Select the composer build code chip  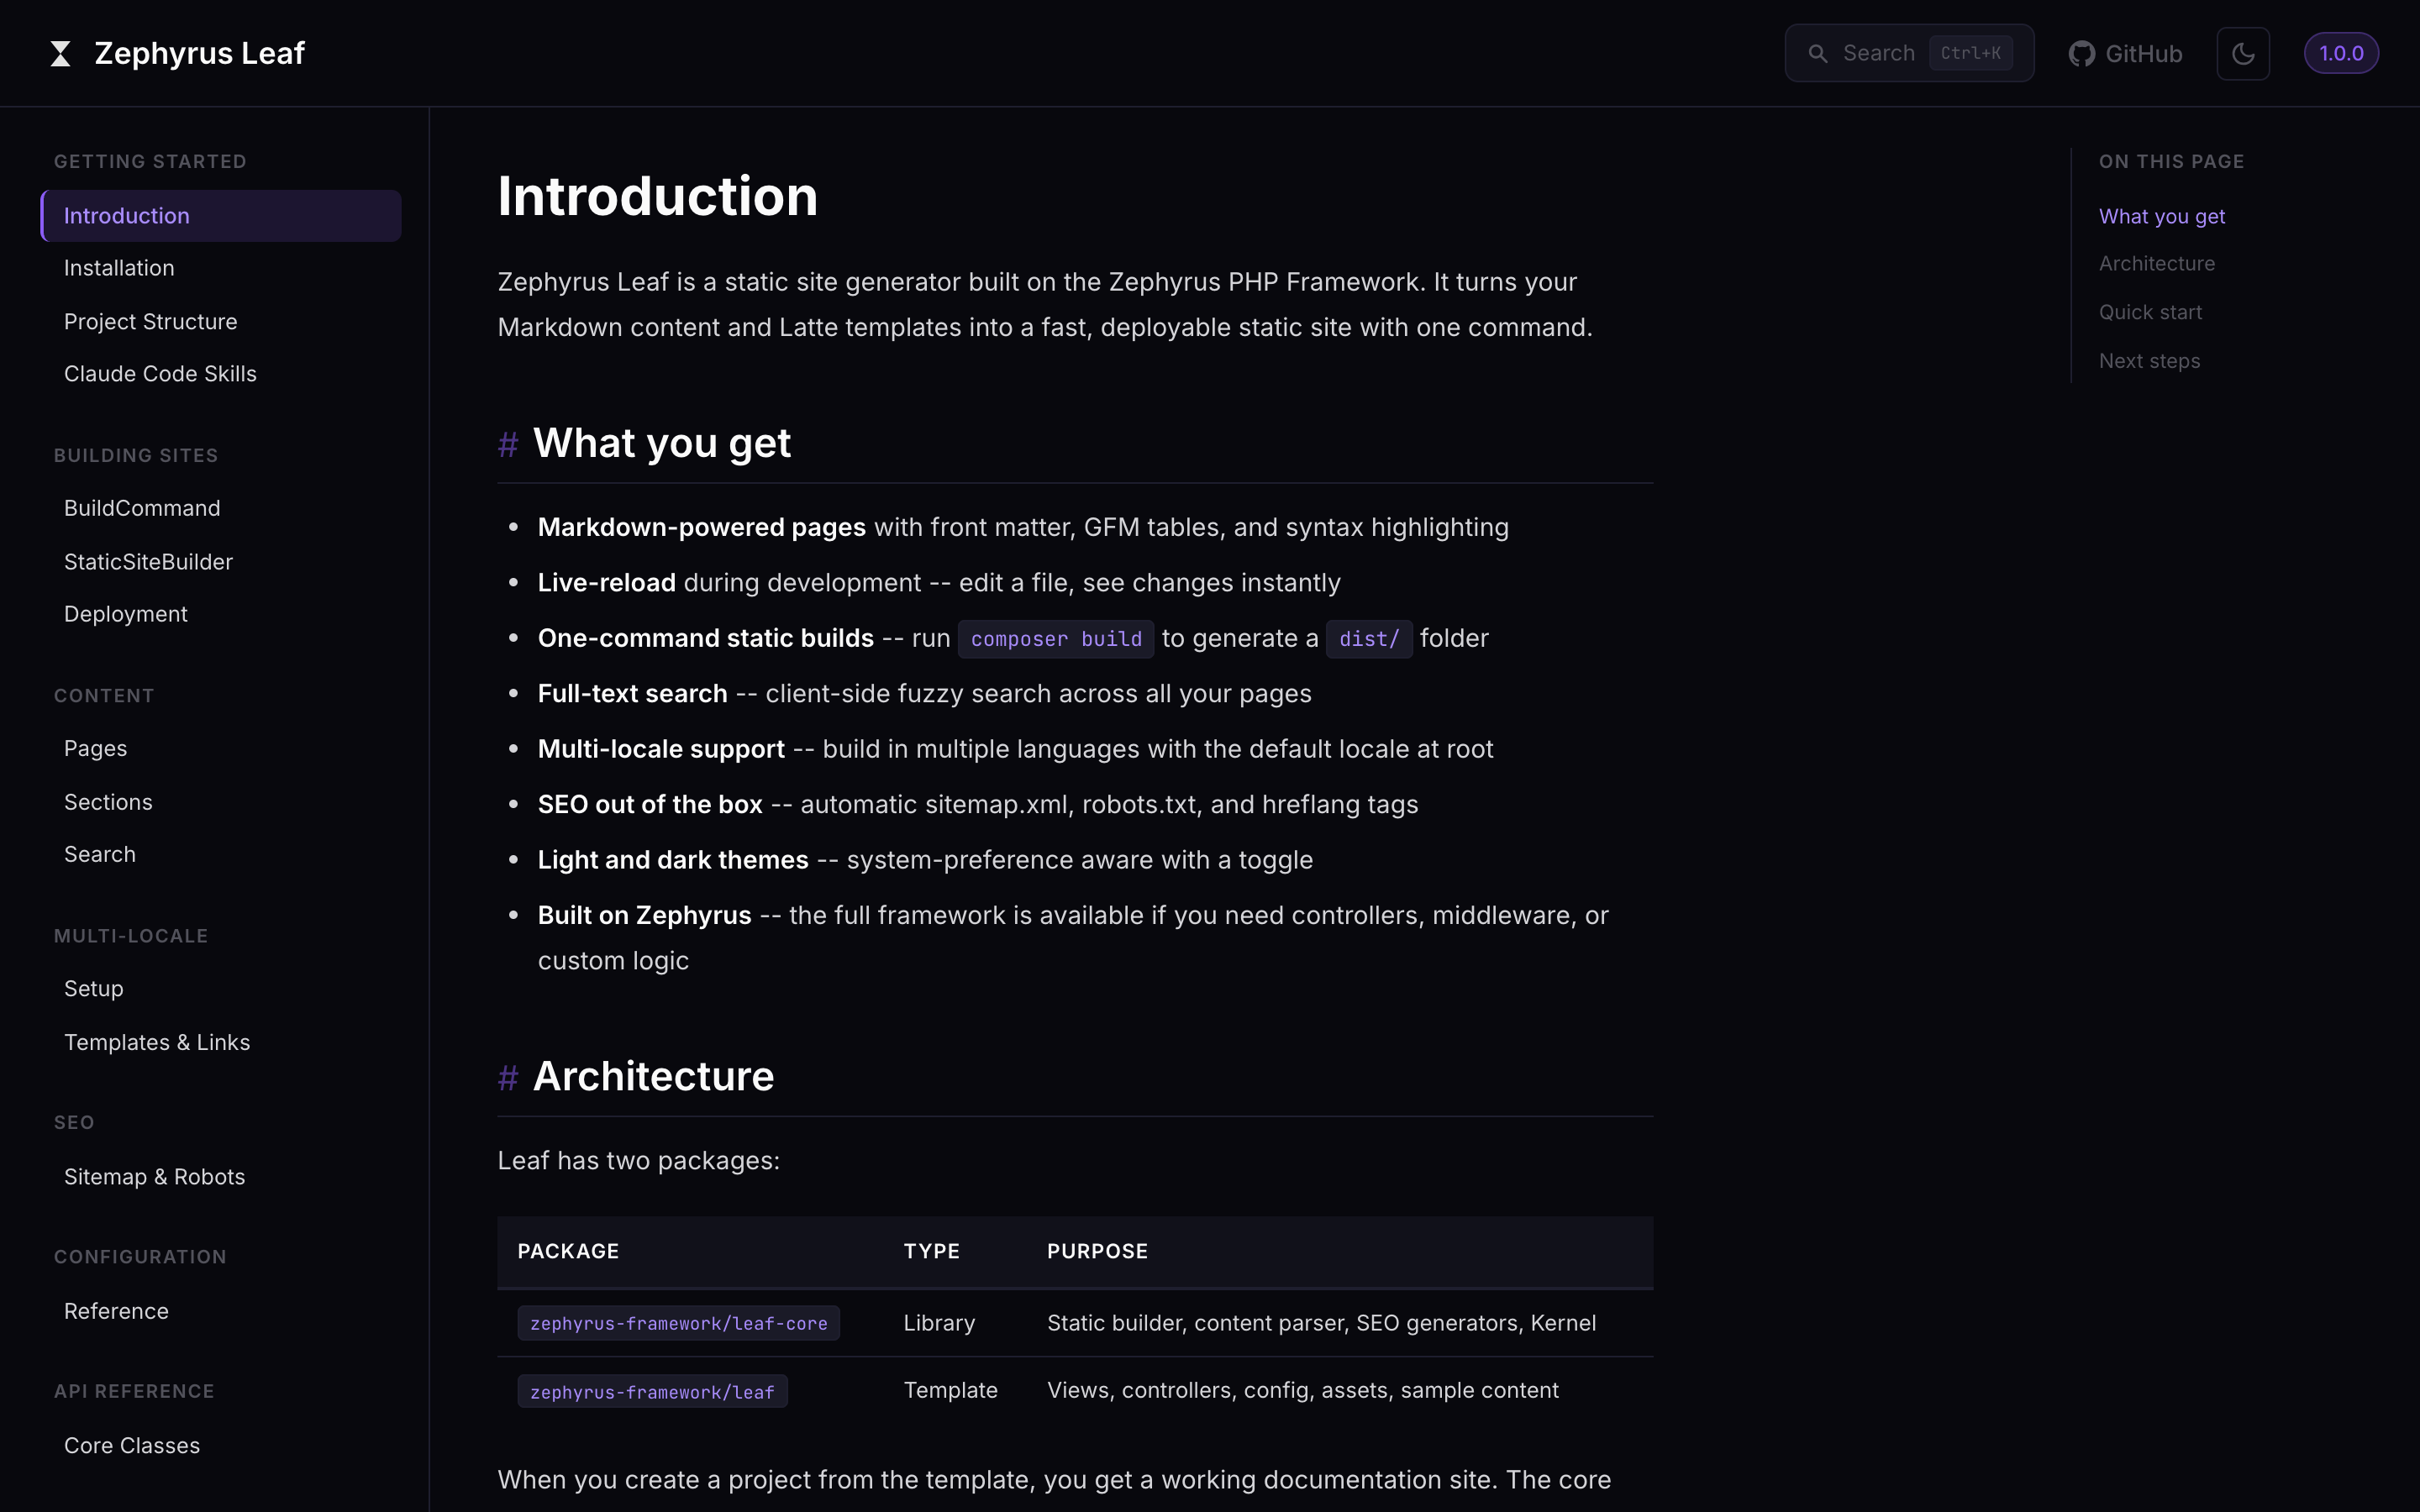(x=1055, y=639)
